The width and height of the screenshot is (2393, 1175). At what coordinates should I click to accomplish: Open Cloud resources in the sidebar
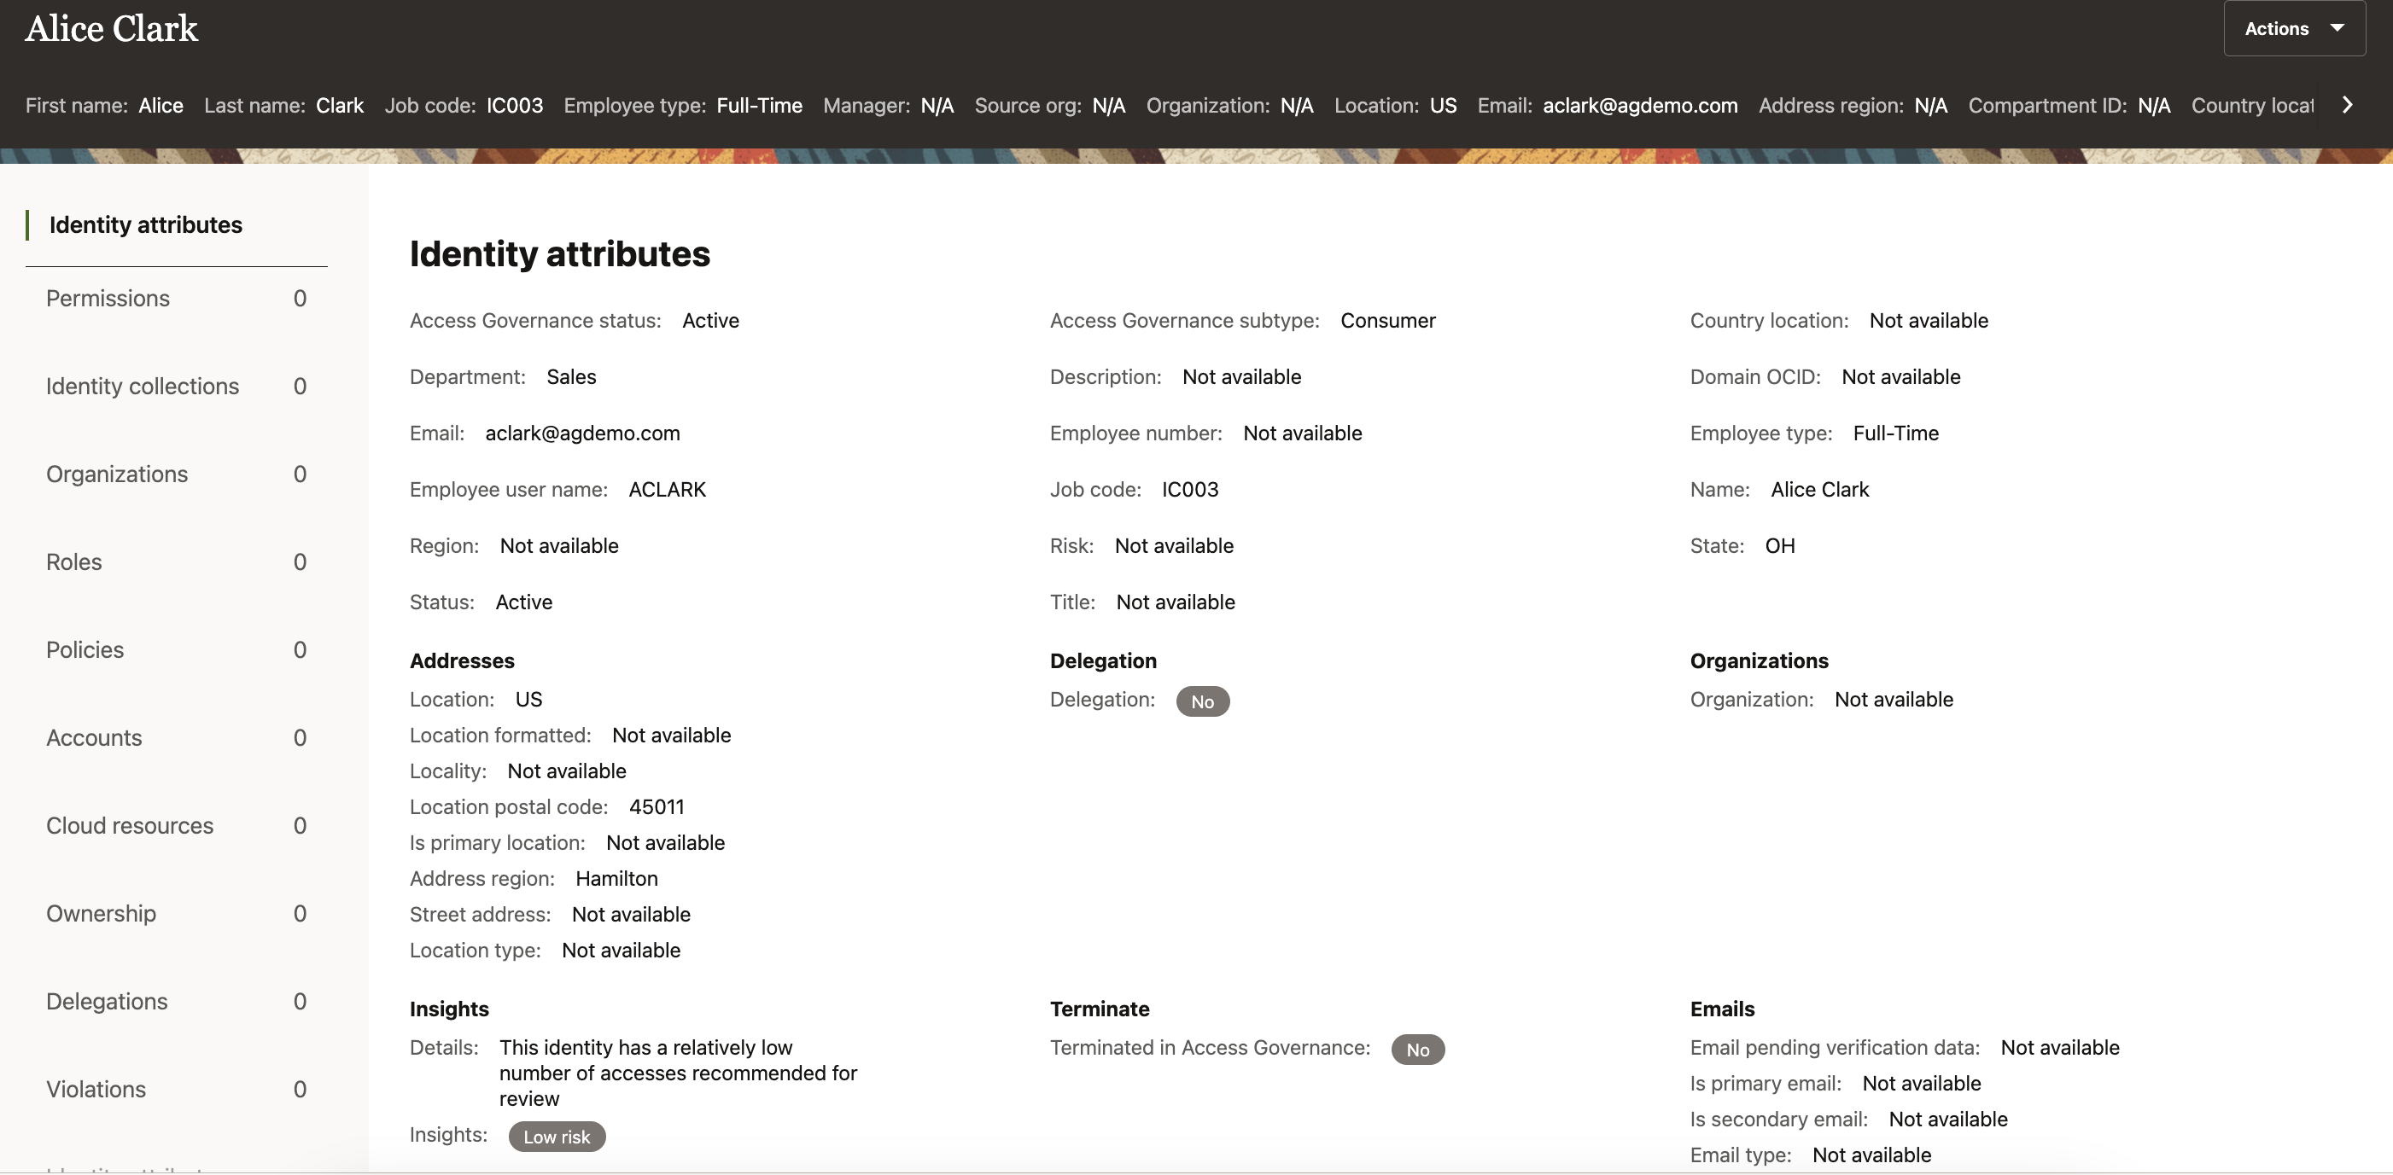pos(130,826)
